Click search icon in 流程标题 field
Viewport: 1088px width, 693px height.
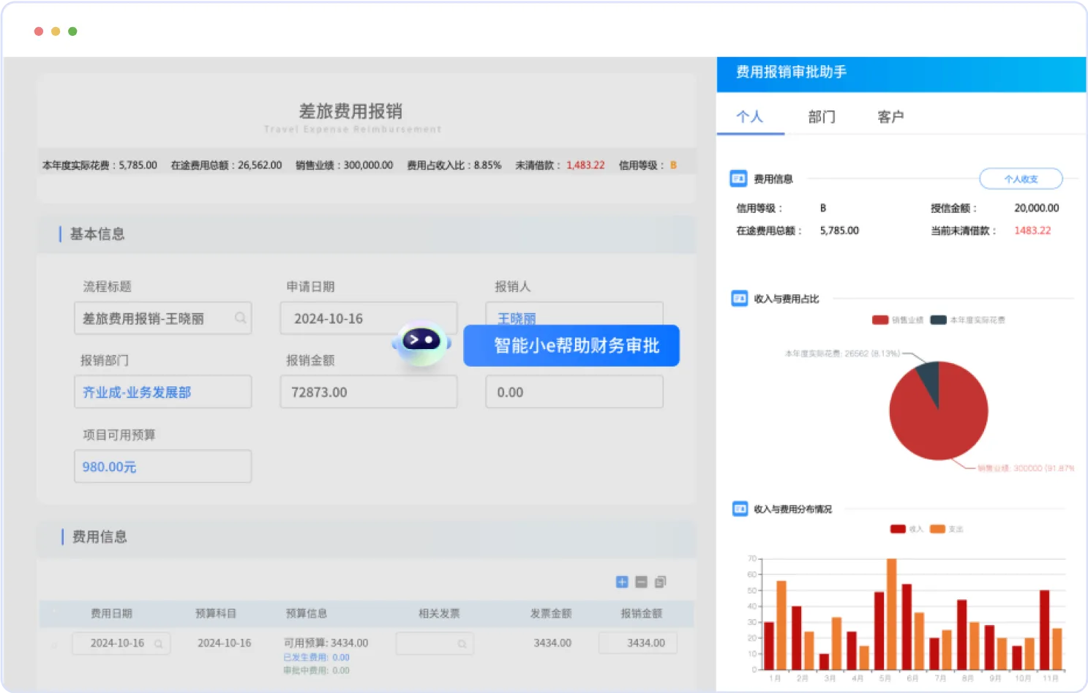[x=240, y=318]
